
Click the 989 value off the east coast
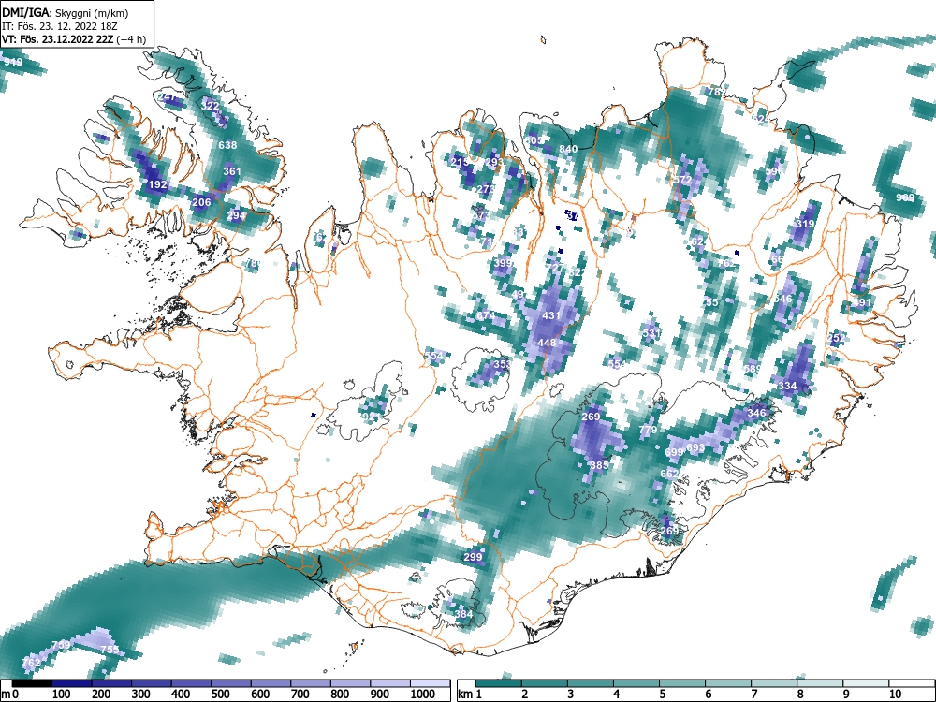point(905,197)
